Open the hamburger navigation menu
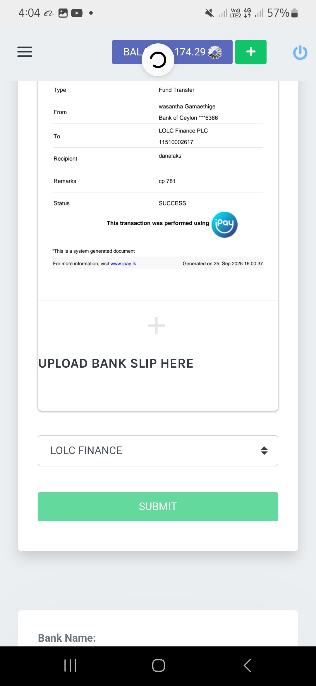 [x=25, y=52]
